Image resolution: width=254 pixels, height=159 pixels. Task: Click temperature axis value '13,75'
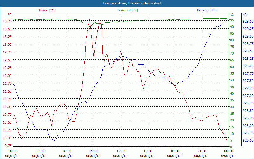(x=7, y=21)
